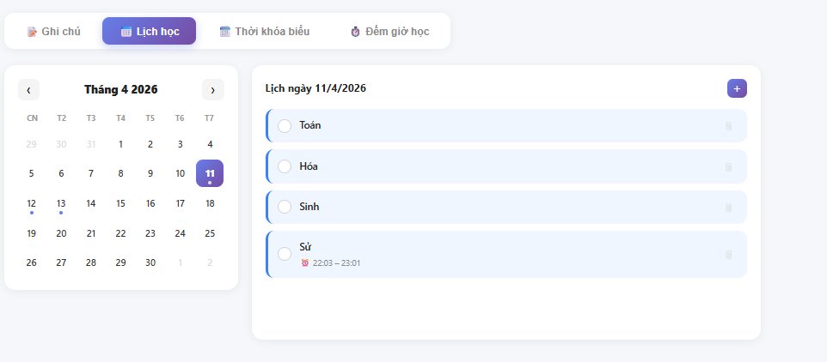Choose day 25 in the calendar
Viewport: 827px width, 362px height.
click(x=210, y=233)
